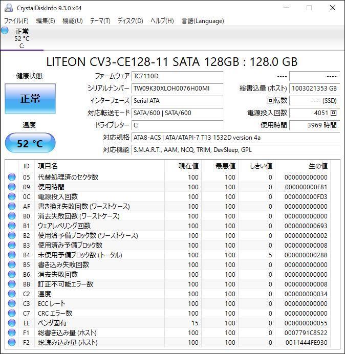Click the 現在値 column header
Screen dimensions: 345x354
[183, 166]
